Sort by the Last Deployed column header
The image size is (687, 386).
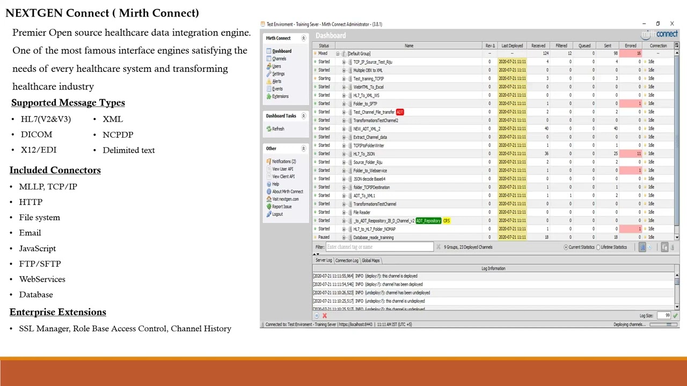(512, 46)
